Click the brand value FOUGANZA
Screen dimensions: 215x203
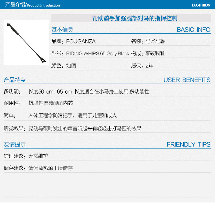(x=81, y=42)
